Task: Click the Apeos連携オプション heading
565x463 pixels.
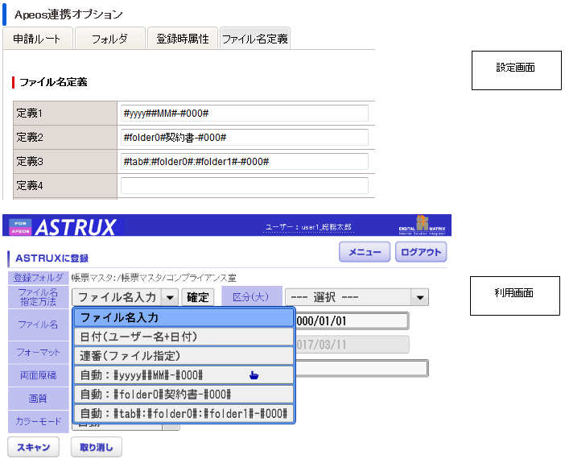Action: click(x=68, y=14)
